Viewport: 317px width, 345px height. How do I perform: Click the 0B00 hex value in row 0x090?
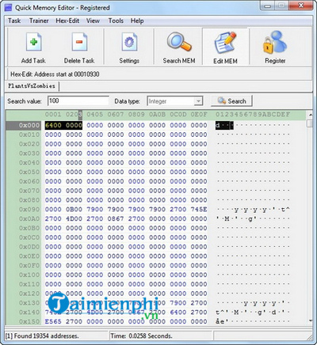tap(74, 210)
